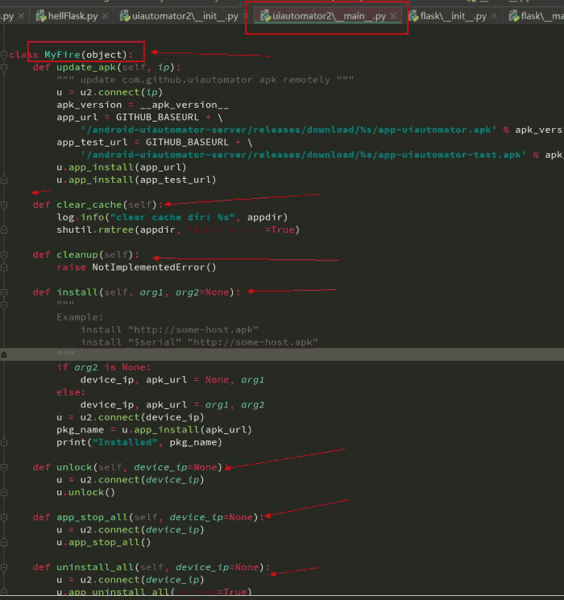Close the uiautomator2\__main__.py tab
This screenshot has height=600, width=564.
click(x=393, y=16)
